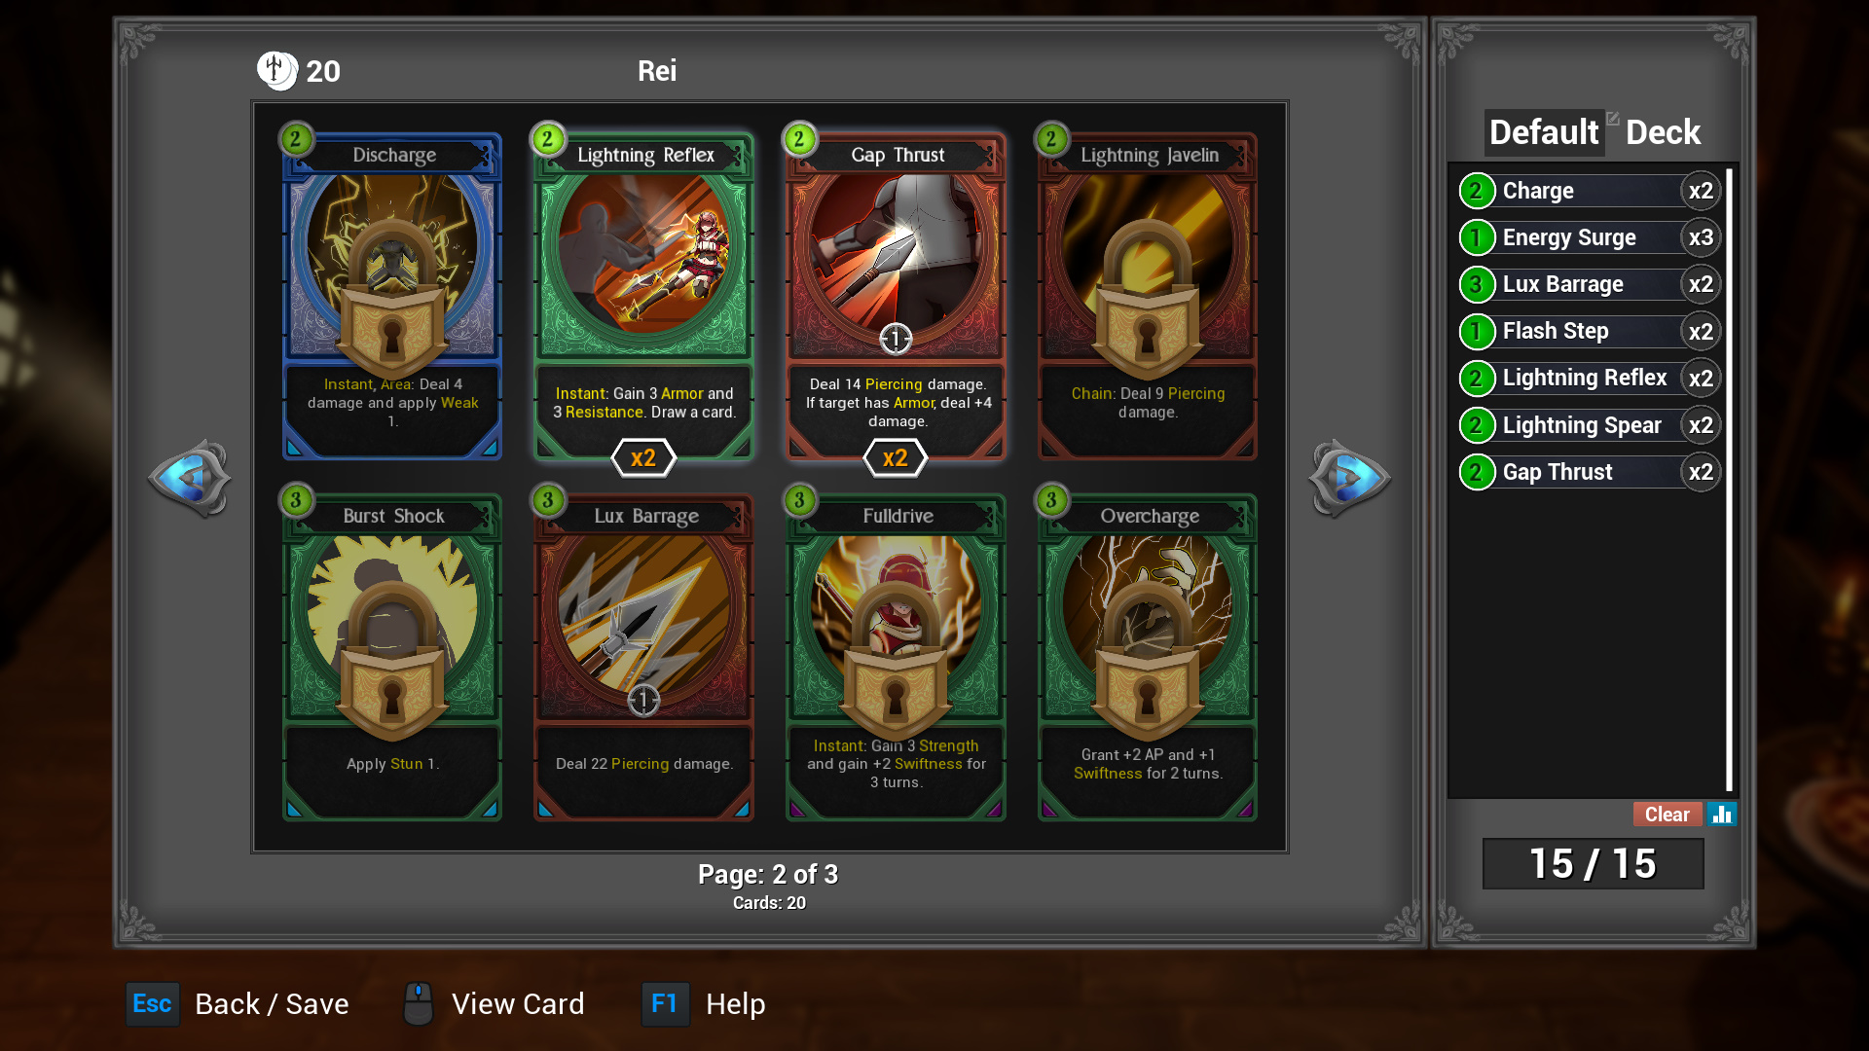Select the Lux Barrage card
Screen dimensions: 1869x1051
[643, 657]
